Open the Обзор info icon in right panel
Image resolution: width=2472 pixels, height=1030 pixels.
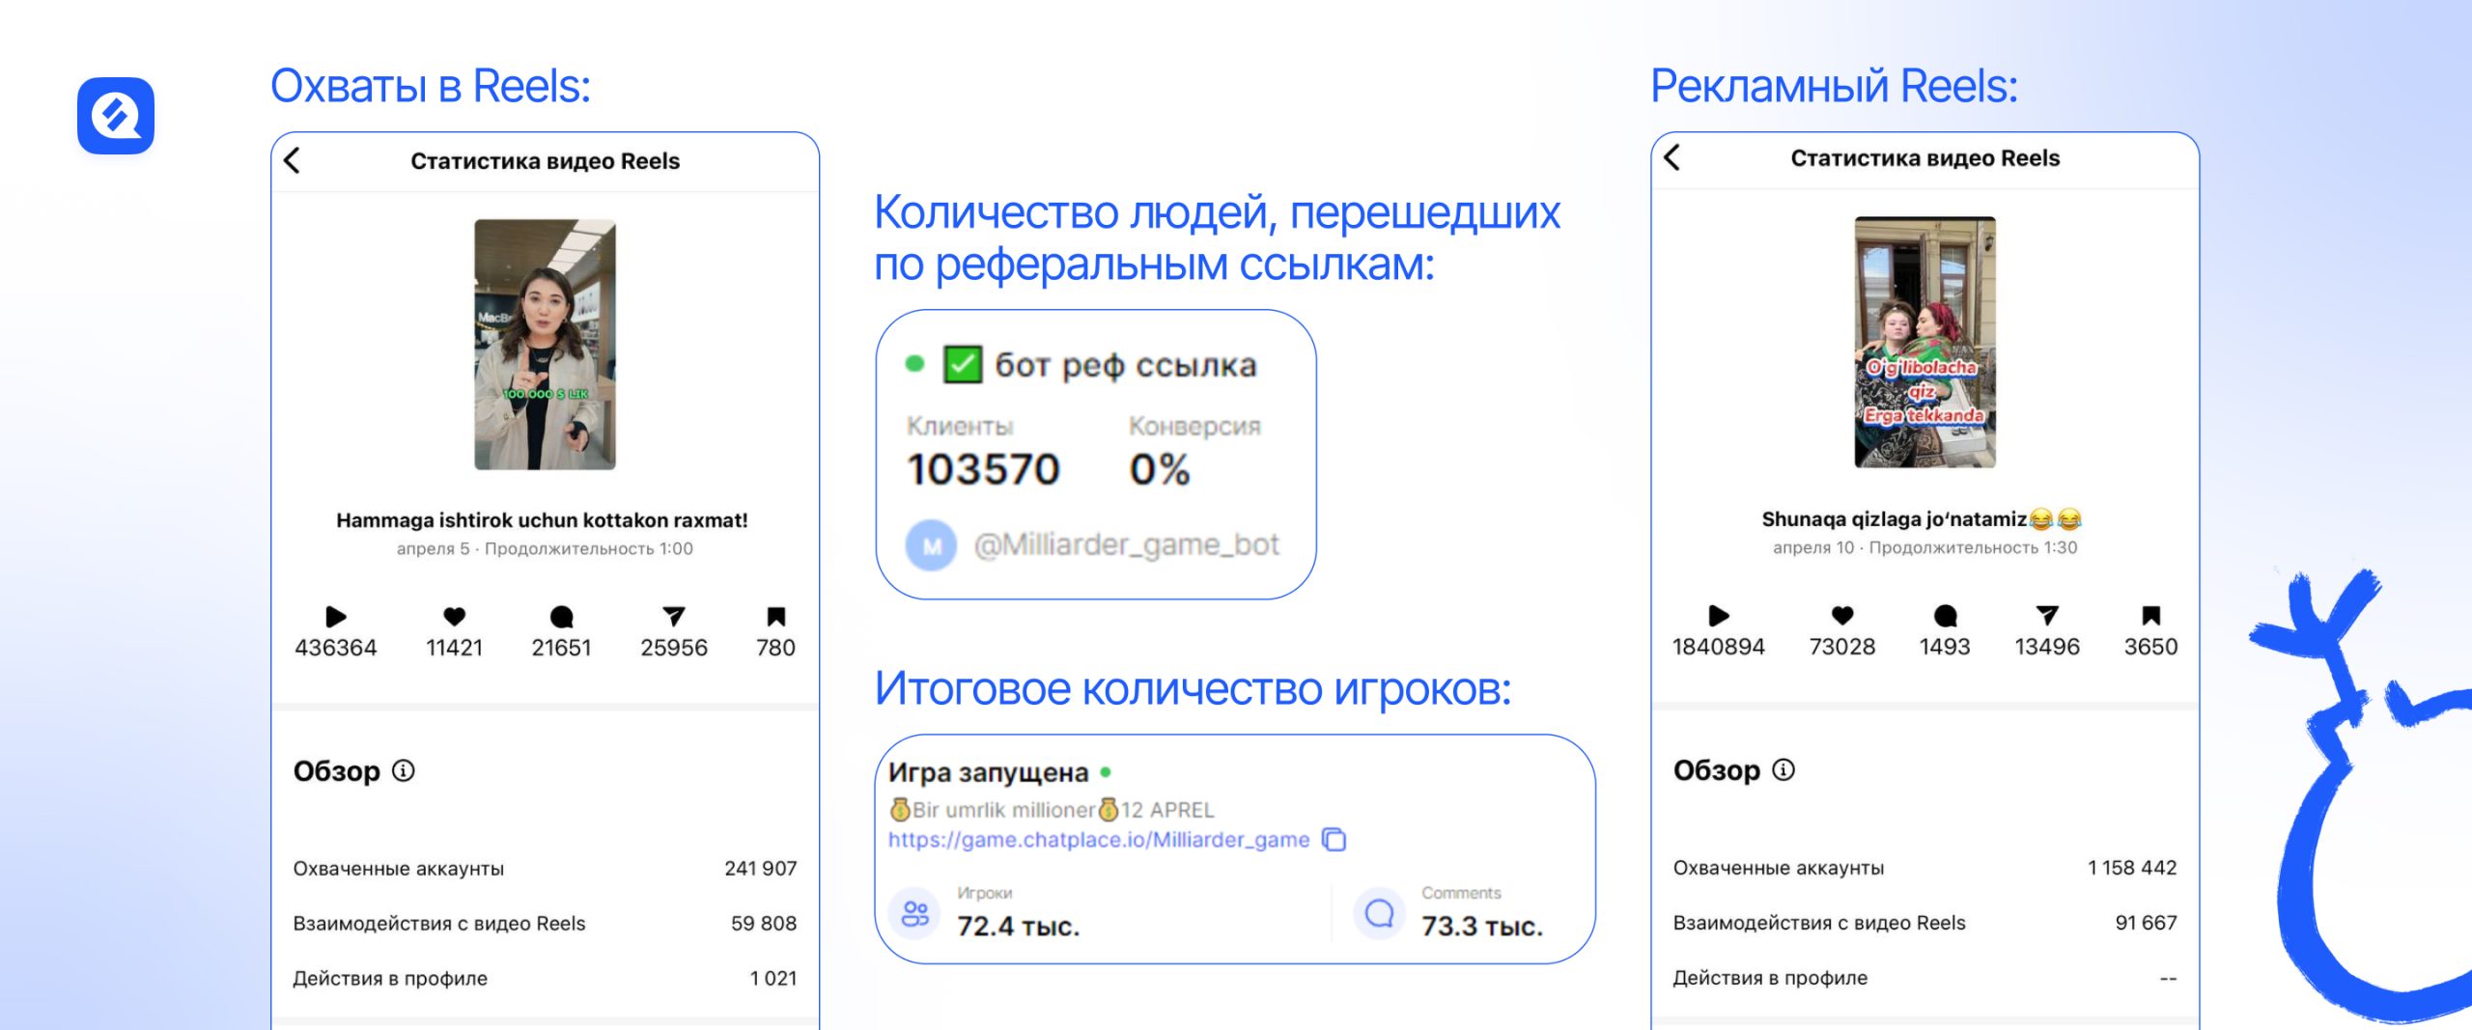pyautogui.click(x=1784, y=769)
